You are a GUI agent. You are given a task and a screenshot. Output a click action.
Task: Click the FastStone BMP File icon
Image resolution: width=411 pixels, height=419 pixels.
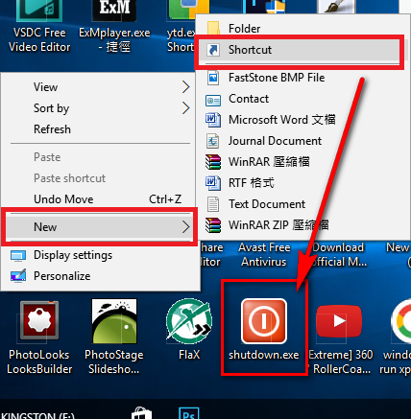pos(213,78)
